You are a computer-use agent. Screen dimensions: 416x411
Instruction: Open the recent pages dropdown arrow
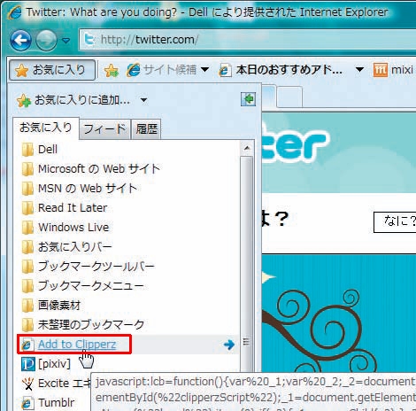(65, 40)
